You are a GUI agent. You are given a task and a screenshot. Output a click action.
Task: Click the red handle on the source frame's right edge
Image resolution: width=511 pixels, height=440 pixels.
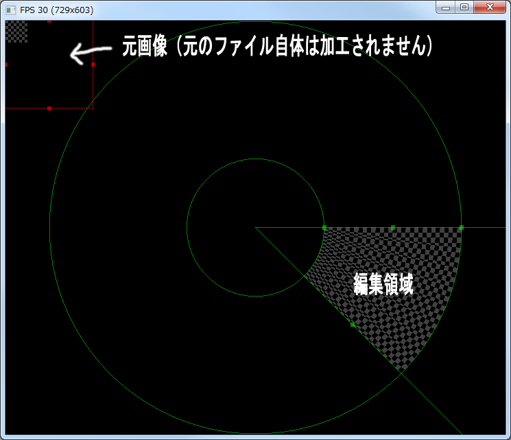[93, 65]
